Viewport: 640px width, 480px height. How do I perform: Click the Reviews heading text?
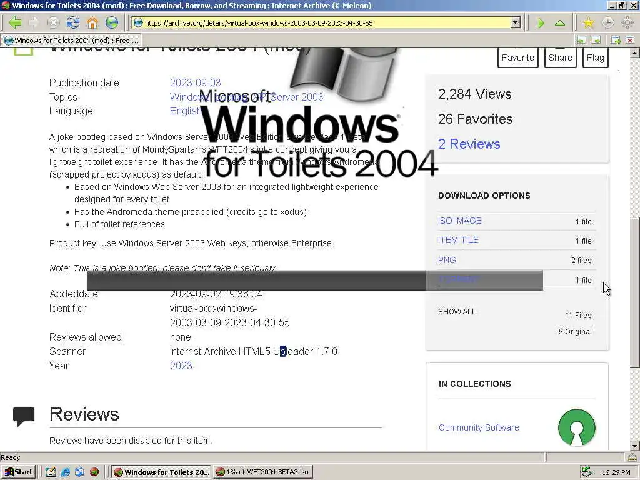pyautogui.click(x=84, y=414)
